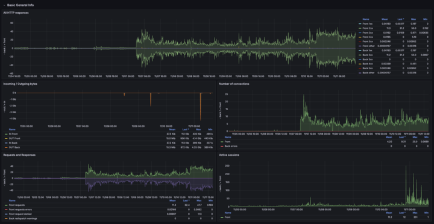Open the IN Front green color swatch
Image resolution: width=434 pixels, height=224 pixels.
pos(6,134)
